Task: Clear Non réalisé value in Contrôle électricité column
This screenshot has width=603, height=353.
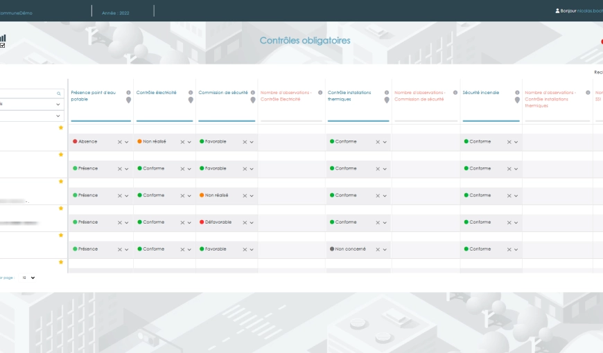Action: [x=182, y=142]
